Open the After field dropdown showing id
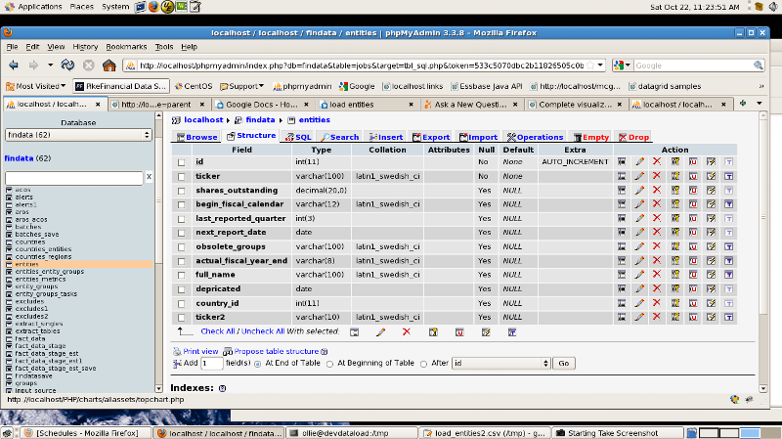Image resolution: width=782 pixels, height=439 pixels. tap(500, 363)
